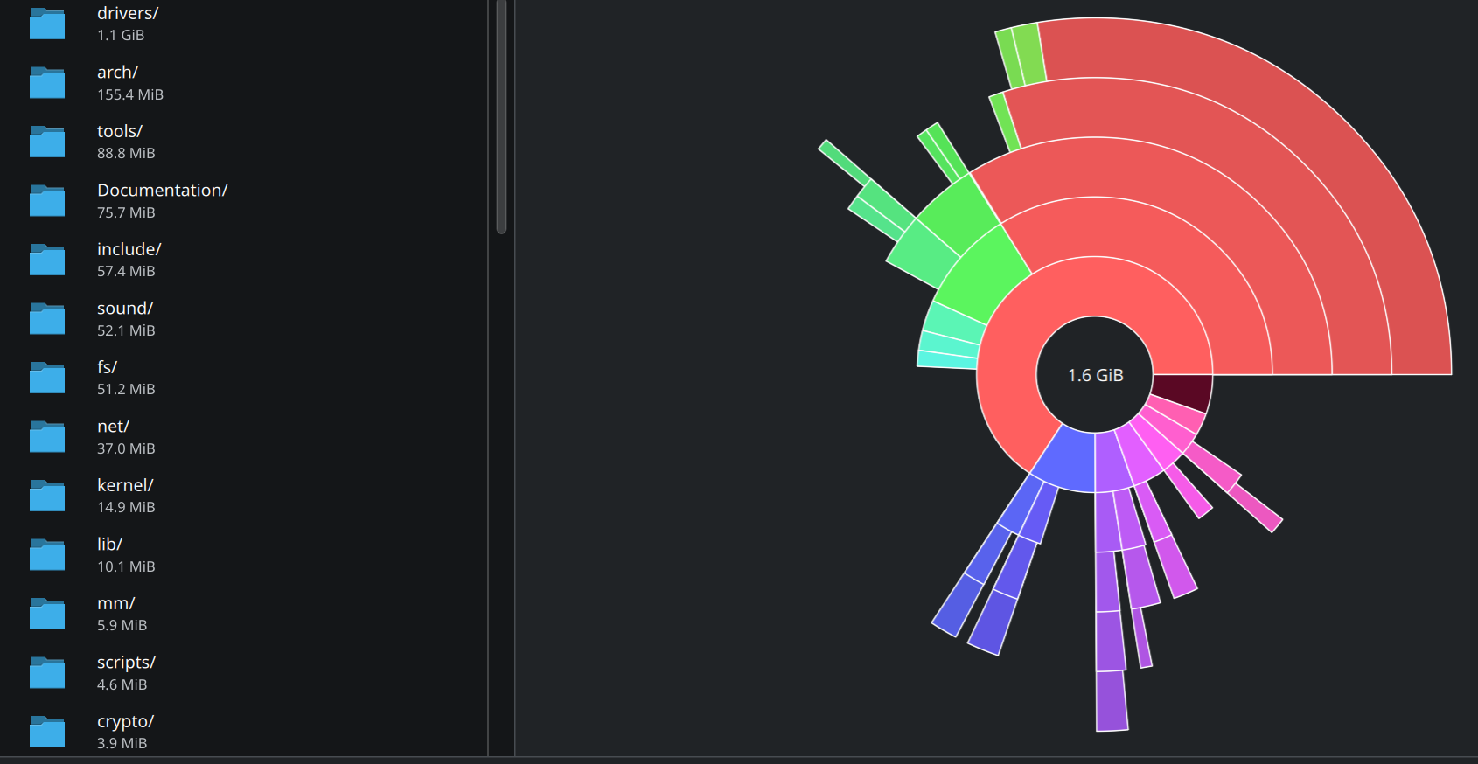
Task: Open the crypto/ entry label
Action: click(125, 721)
